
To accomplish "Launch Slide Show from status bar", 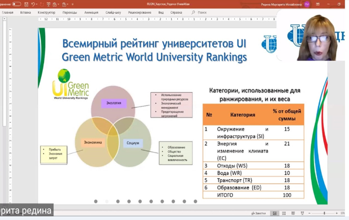I will [x=302, y=213].
